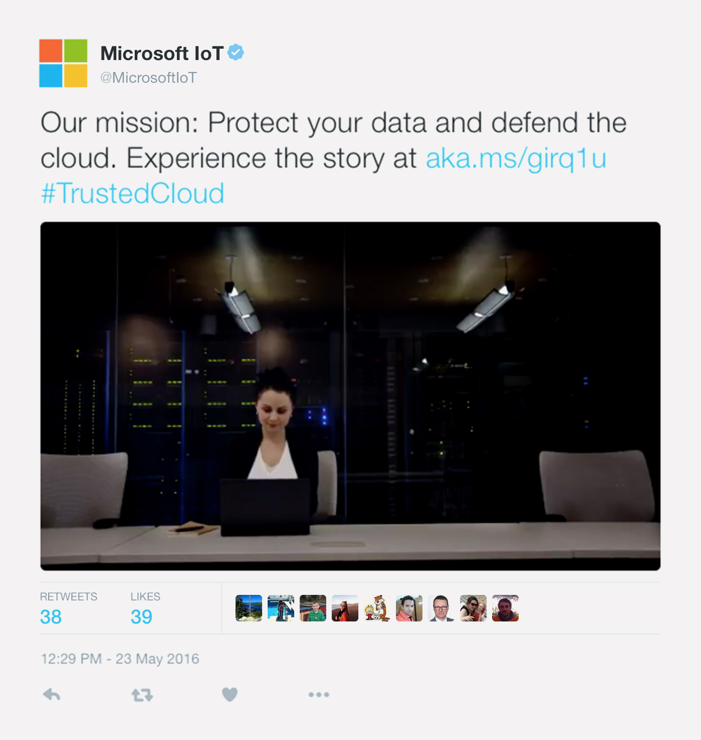Click the mountain lake liker avatar

click(249, 608)
